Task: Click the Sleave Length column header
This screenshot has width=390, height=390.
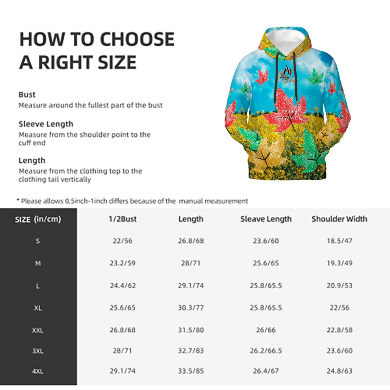Action: pyautogui.click(x=266, y=219)
